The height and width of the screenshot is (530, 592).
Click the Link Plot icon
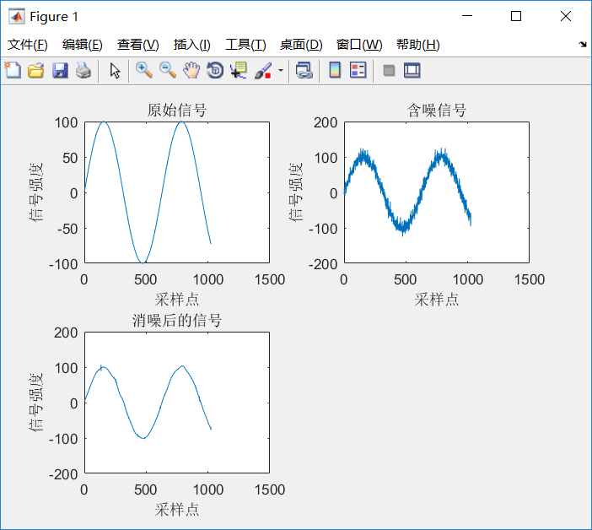click(304, 71)
